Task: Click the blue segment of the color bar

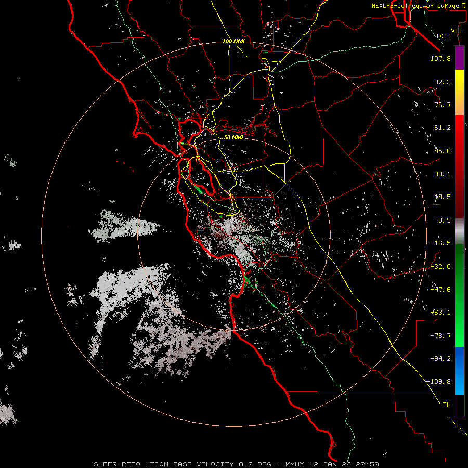Action: pos(459,371)
